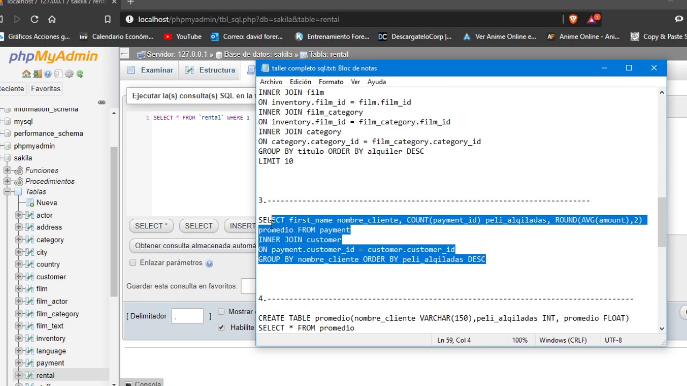Open SQL documentation page icon
The width and height of the screenshot is (687, 386).
[x=59, y=74]
